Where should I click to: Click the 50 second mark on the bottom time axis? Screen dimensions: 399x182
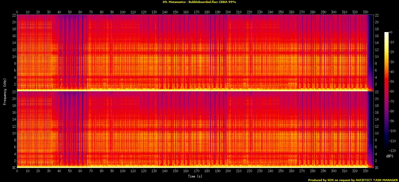tap(70, 171)
